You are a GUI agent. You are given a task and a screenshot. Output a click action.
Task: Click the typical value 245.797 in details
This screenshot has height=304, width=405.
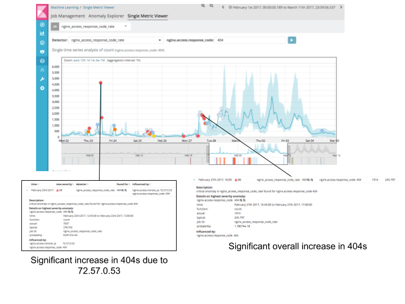coord(240,218)
